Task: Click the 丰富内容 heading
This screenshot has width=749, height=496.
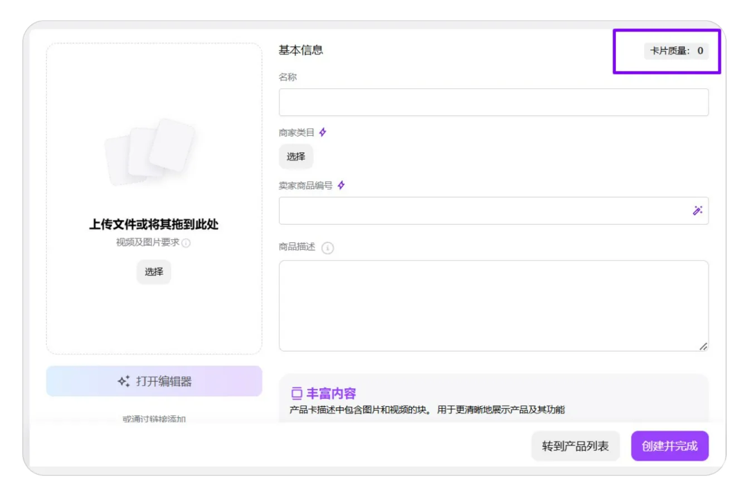Action: pos(331,394)
